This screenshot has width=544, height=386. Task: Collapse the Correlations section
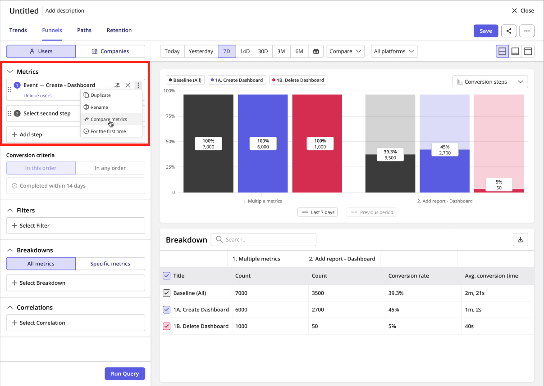coord(10,308)
